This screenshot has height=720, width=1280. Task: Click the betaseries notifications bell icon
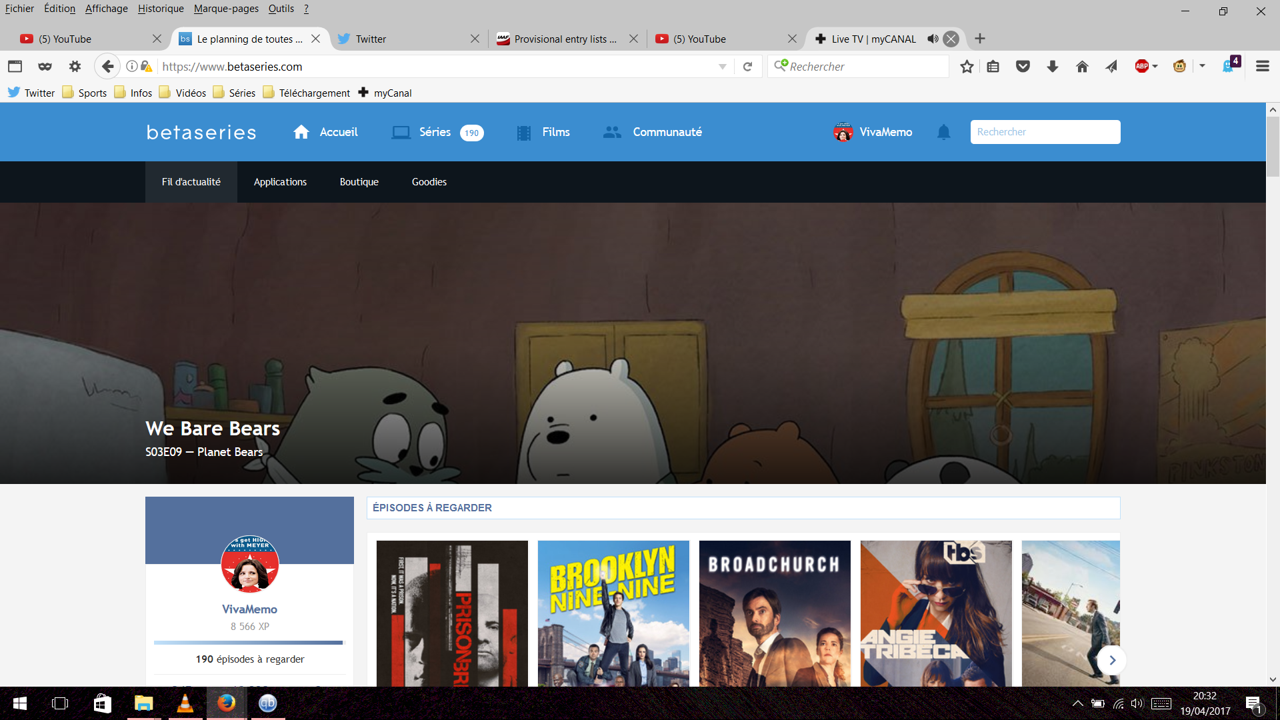click(x=943, y=132)
